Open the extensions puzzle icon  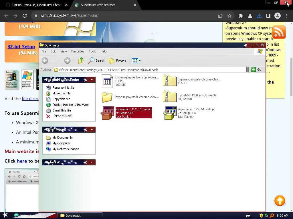pyautogui.click(x=241, y=16)
